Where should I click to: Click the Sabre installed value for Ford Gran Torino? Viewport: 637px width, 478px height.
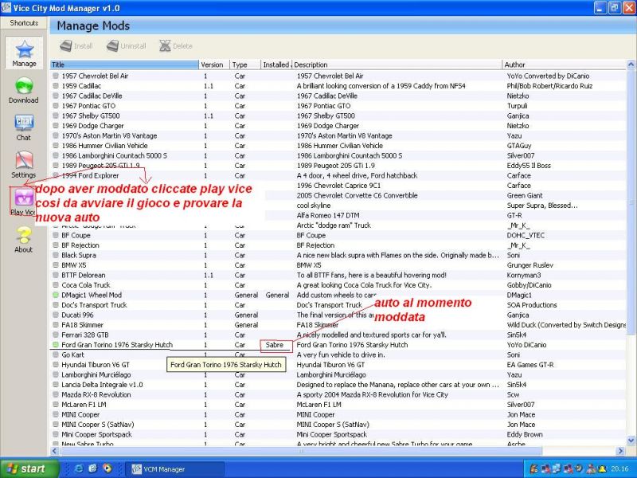coord(275,345)
